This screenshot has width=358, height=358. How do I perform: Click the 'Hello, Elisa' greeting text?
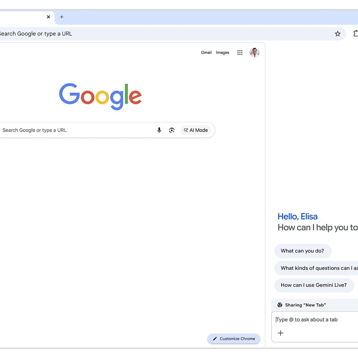[x=297, y=216]
